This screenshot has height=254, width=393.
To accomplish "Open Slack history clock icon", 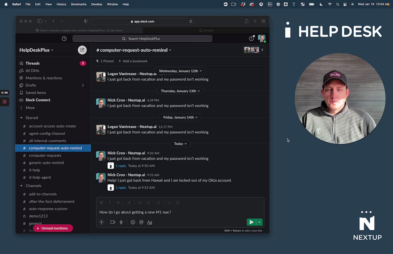I will (x=64, y=39).
